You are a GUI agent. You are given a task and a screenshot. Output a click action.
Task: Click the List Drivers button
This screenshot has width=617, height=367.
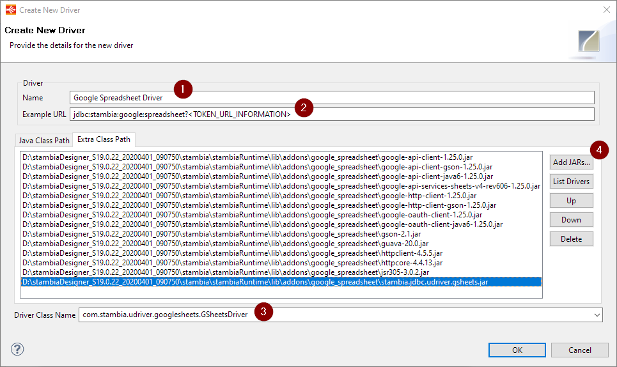click(x=572, y=182)
